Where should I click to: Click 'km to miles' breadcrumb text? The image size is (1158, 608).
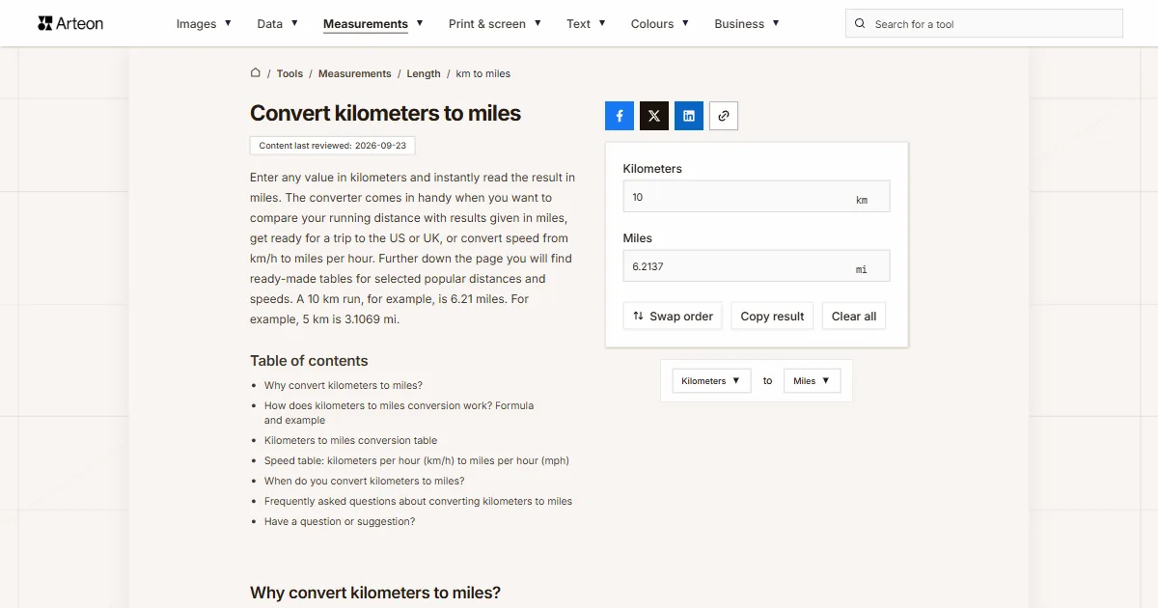[483, 73]
